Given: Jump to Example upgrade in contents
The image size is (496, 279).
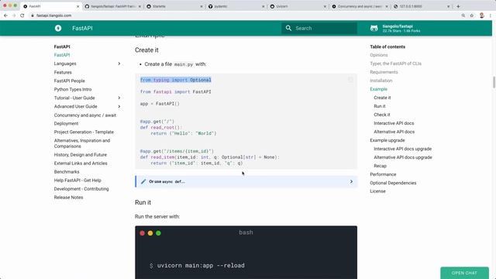Looking at the screenshot, I should point(387,140).
